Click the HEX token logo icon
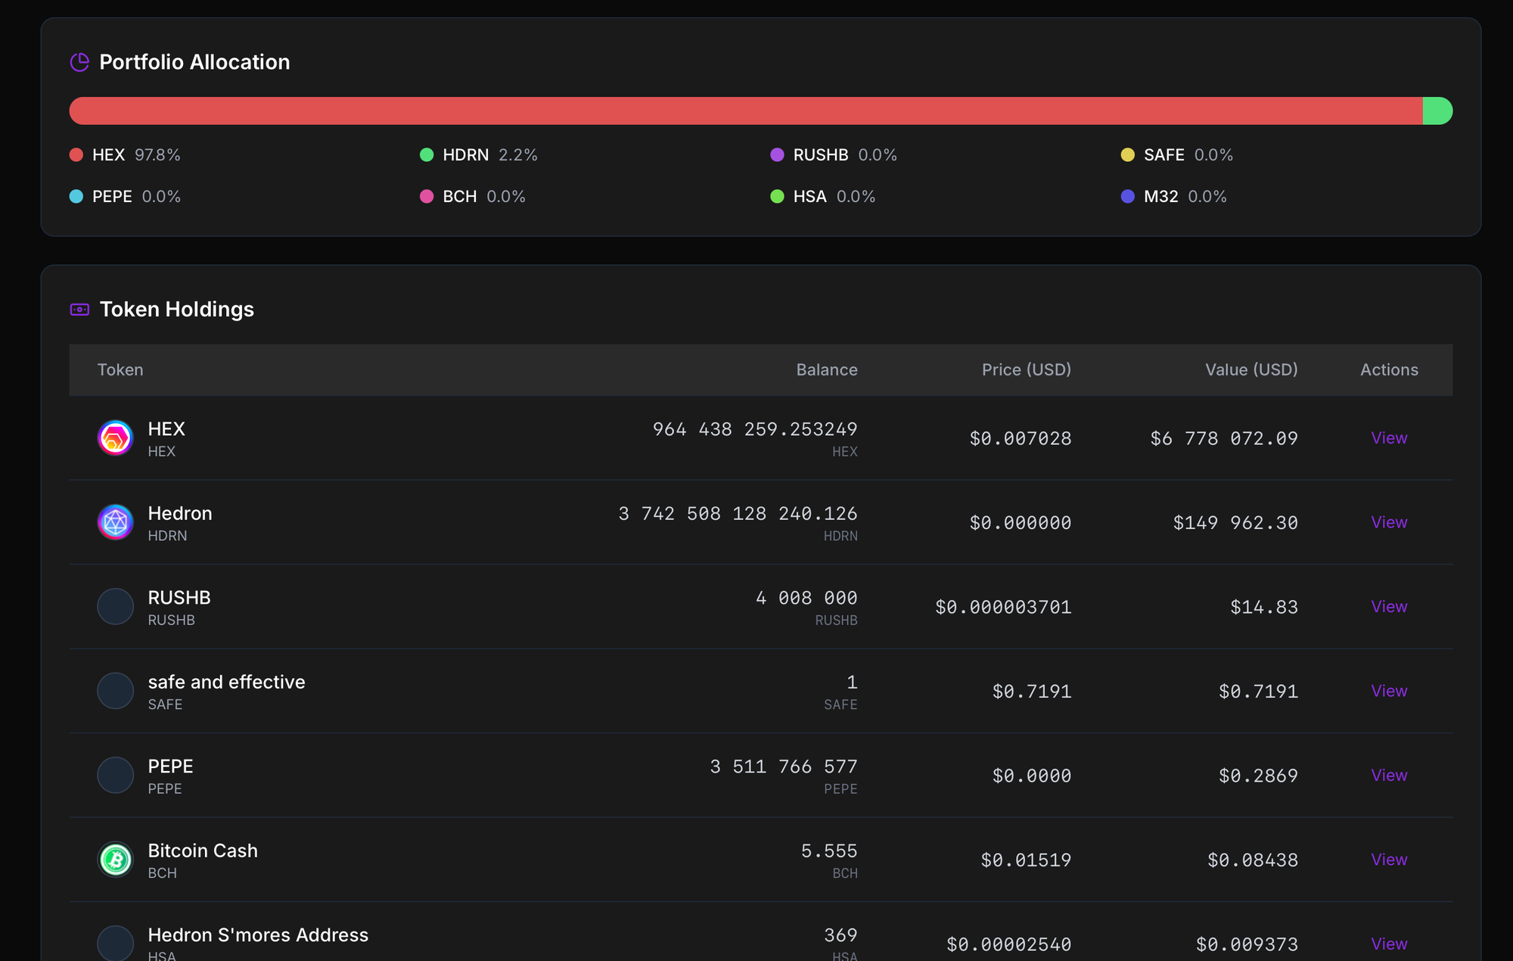1513x961 pixels. click(116, 438)
